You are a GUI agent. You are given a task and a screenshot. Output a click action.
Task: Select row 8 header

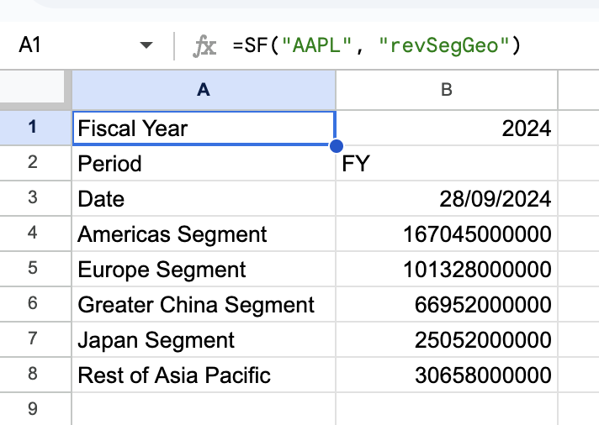(x=35, y=375)
